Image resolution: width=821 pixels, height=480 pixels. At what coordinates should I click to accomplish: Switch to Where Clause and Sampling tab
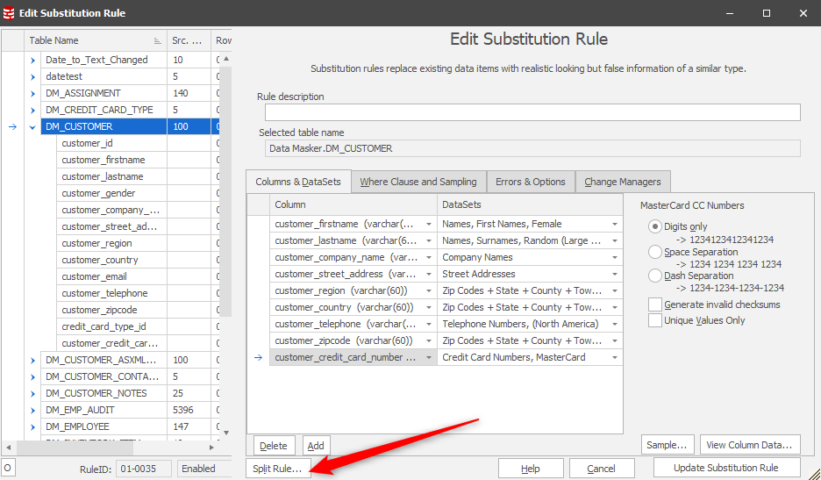(x=418, y=182)
